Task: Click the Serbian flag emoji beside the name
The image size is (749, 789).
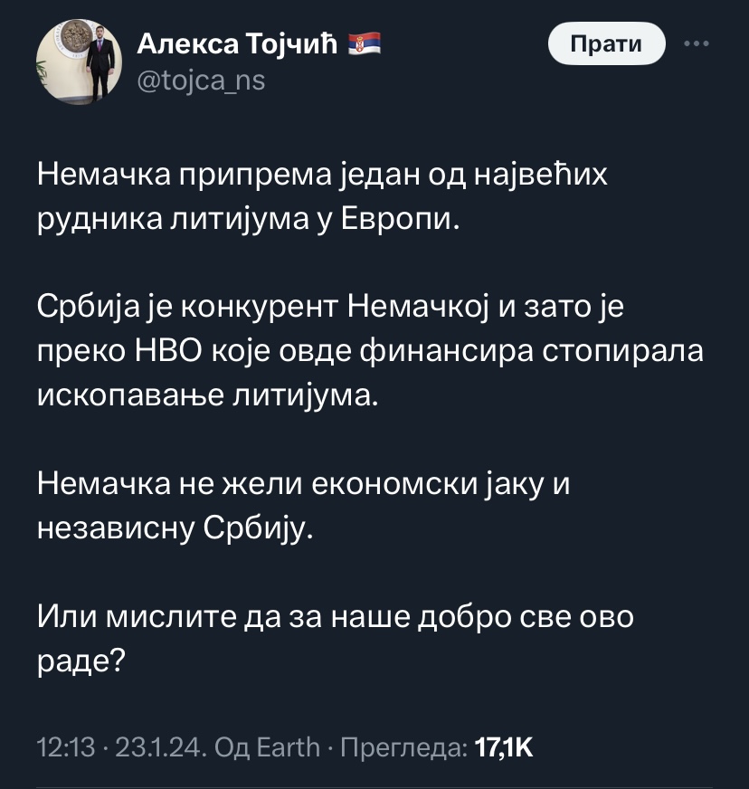Action: pyautogui.click(x=365, y=43)
